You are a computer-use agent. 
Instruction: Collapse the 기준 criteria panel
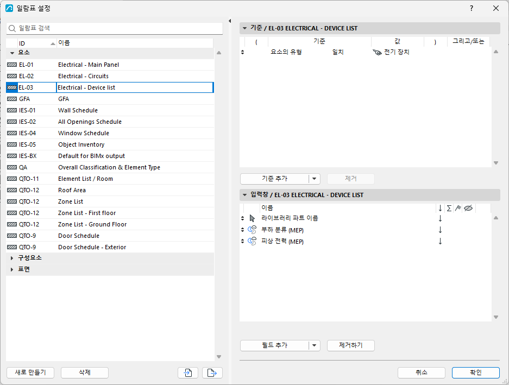[245, 28]
